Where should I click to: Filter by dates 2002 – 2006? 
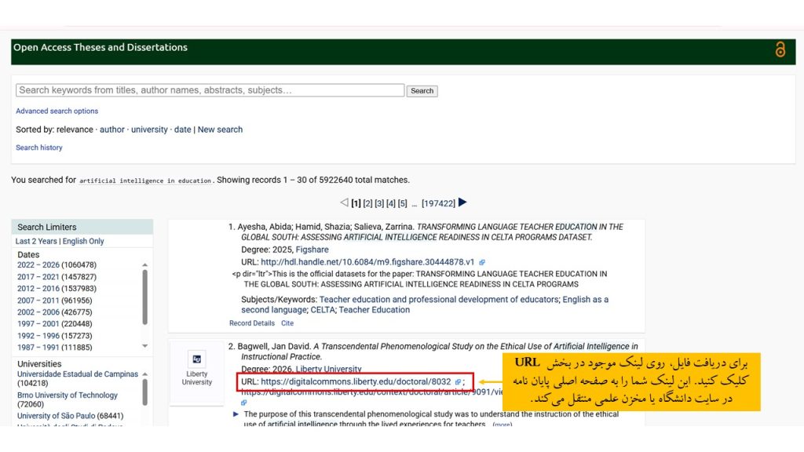pyautogui.click(x=38, y=312)
